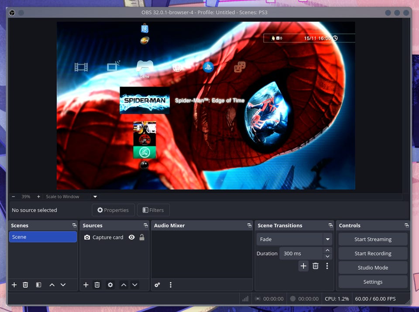Undock the Audio Mixer panel
Image resolution: width=419 pixels, height=312 pixels.
tap(249, 226)
